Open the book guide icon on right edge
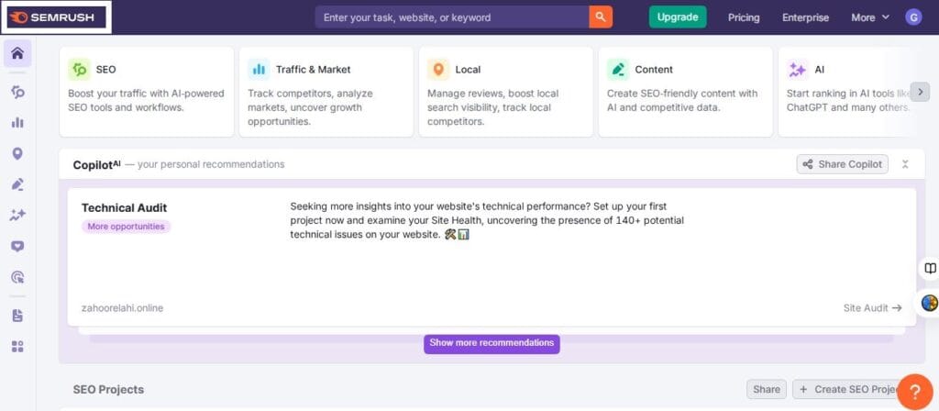Viewport: 939px width, 411px height. (x=930, y=269)
